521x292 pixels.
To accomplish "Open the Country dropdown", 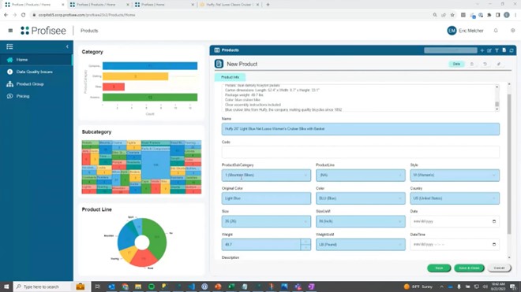I will 455,198.
